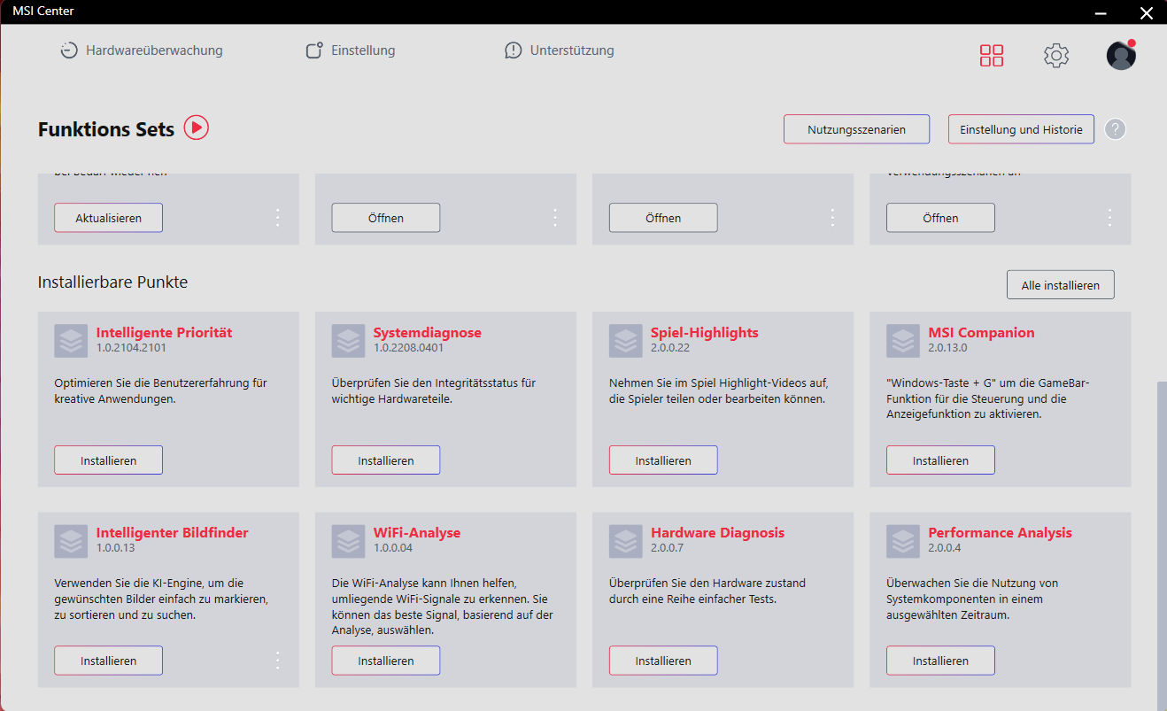Install Intelligente Priorität
Viewport: 1167px width, 711px height.
[108, 460]
